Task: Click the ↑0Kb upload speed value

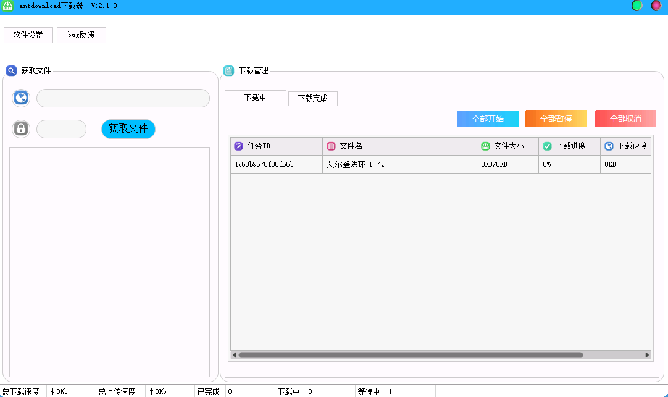Action: [x=158, y=391]
